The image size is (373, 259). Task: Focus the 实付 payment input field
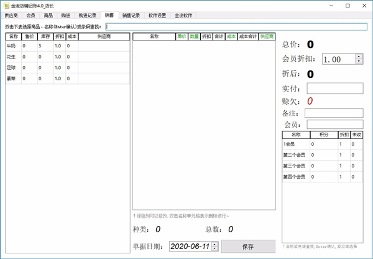(334, 88)
